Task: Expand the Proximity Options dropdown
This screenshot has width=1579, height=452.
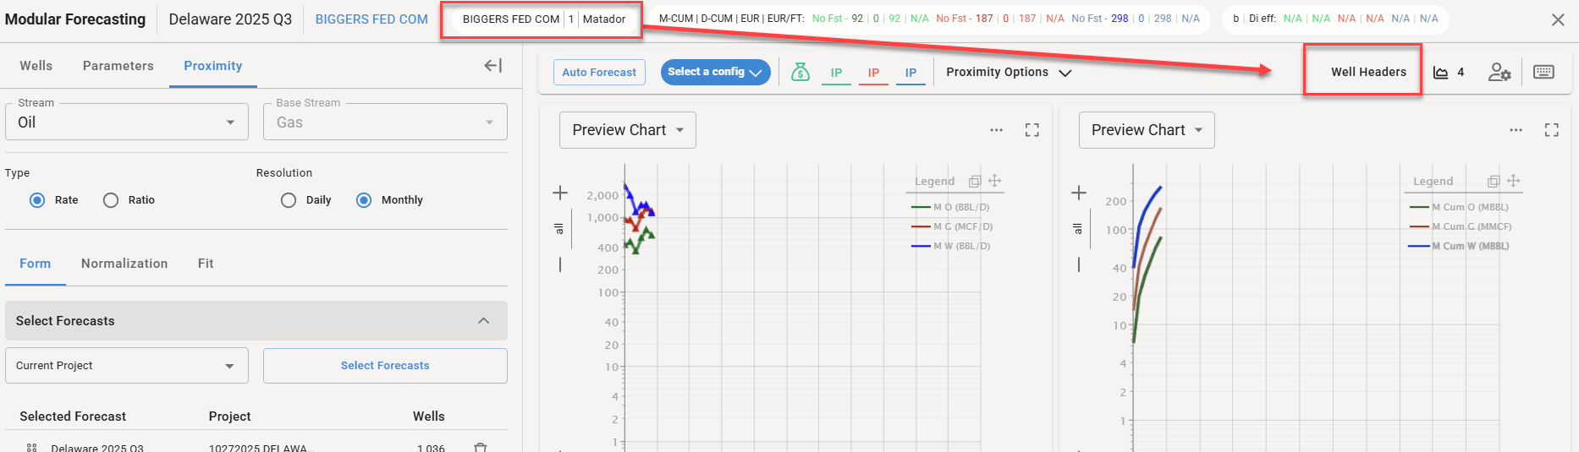Action: pyautogui.click(x=1009, y=73)
